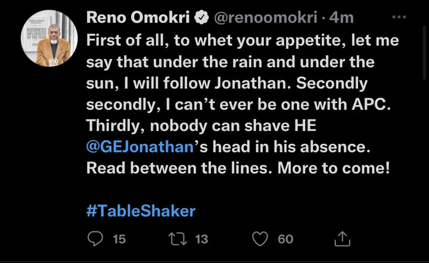Click the reply count of 15
Image resolution: width=429 pixels, height=263 pixels.
pyautogui.click(x=119, y=239)
